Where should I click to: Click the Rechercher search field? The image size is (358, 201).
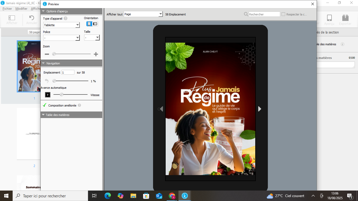(x=264, y=14)
